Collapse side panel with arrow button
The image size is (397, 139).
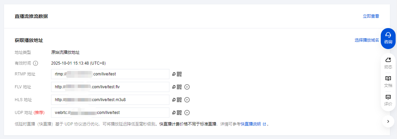(x=388, y=121)
